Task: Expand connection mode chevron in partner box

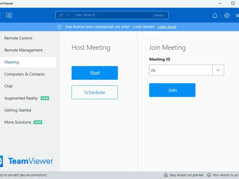Action: point(69,15)
